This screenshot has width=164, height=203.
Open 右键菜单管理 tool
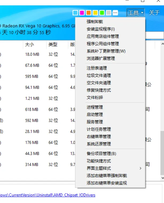point(110,136)
